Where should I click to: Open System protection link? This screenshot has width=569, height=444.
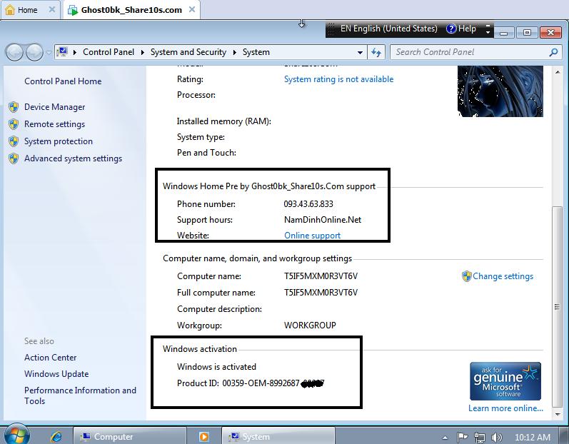59,141
